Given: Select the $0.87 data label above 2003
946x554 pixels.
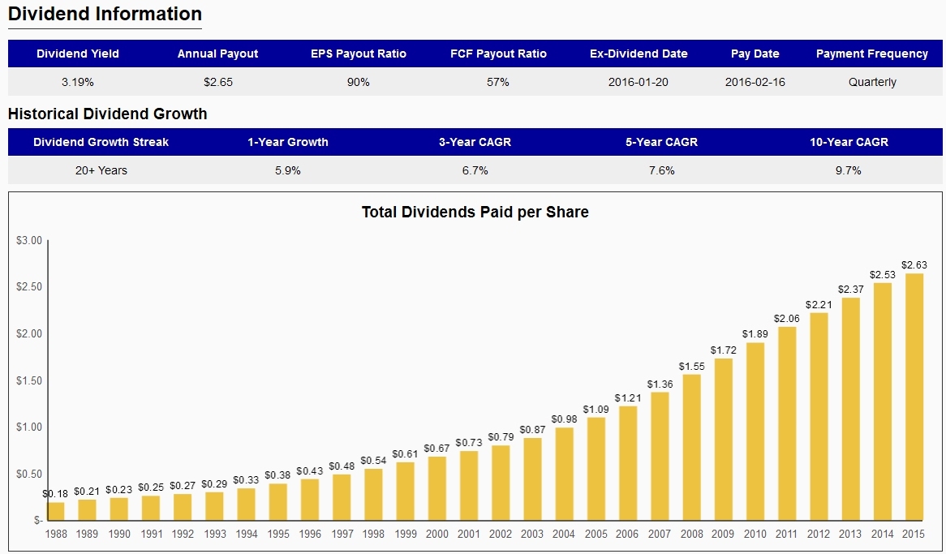Looking at the screenshot, I should click(532, 430).
